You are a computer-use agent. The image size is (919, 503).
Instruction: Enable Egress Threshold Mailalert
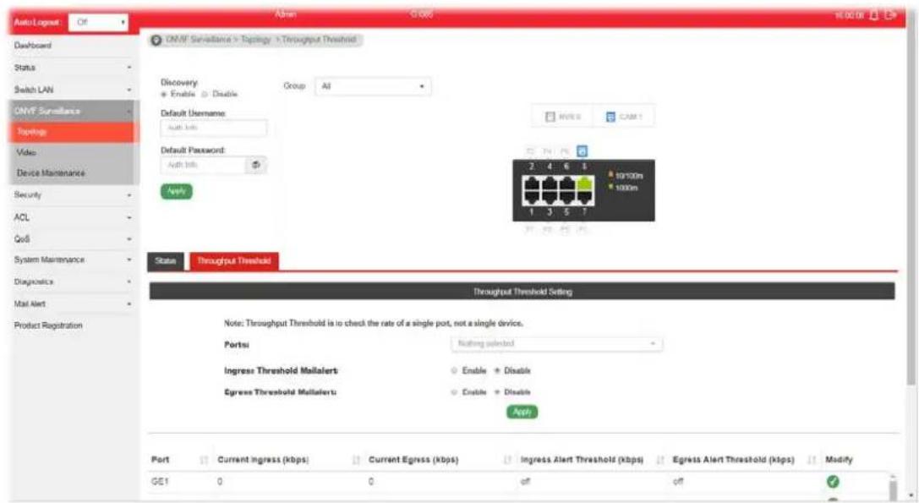click(454, 392)
